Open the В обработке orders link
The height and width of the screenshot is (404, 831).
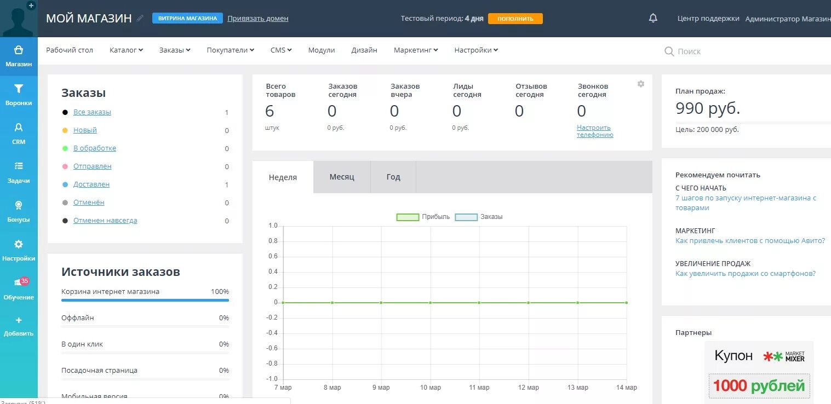click(95, 148)
